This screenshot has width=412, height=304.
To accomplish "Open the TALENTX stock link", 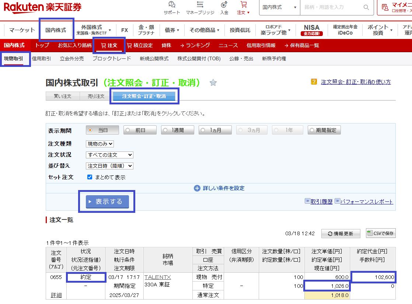I will click(158, 277).
